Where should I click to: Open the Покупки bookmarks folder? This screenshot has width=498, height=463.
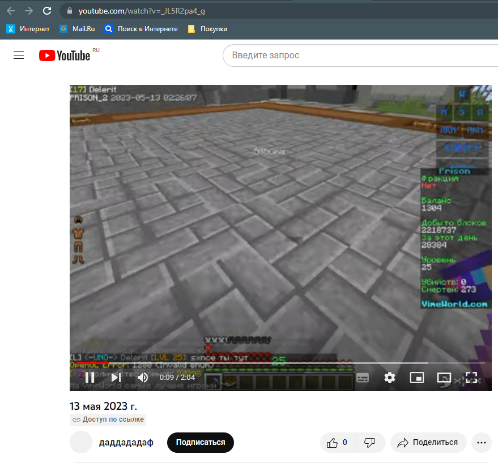click(x=208, y=29)
